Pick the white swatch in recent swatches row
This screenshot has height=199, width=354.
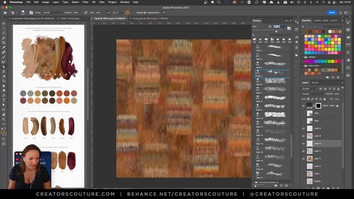(330, 32)
